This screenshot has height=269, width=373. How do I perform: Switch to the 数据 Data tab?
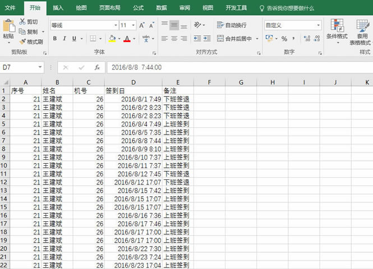click(162, 8)
